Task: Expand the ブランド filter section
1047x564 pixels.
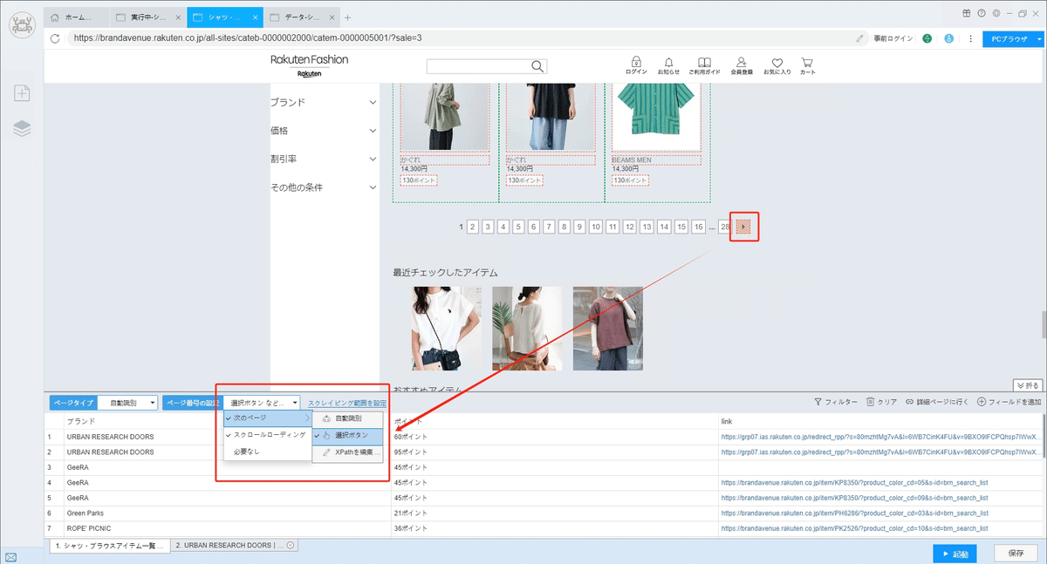Action: tap(373, 102)
